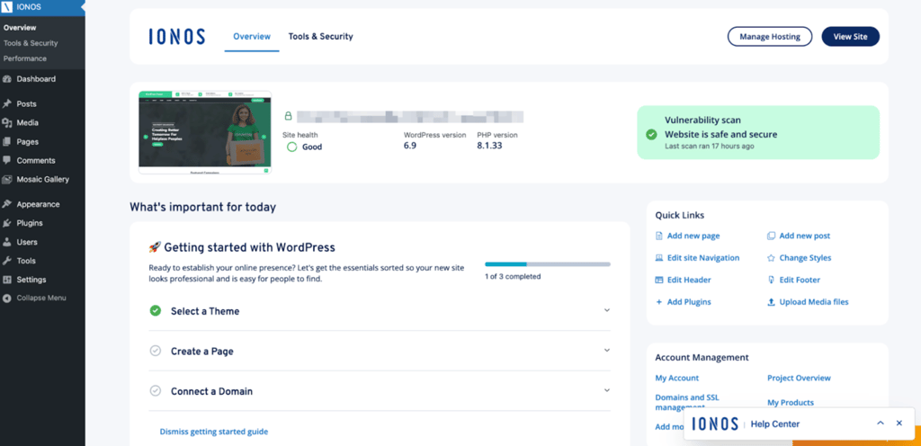Viewport: 921px width, 446px height.
Task: Open Tools & Security in the sidebar submenu
Action: tap(31, 43)
